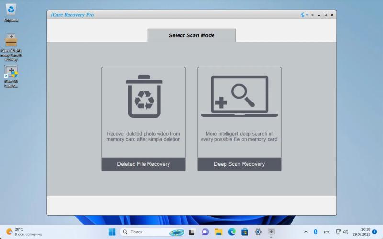Expand hidden system tray icons chevron
Image resolution: width=383 pixels, height=239 pixels.
click(306, 232)
